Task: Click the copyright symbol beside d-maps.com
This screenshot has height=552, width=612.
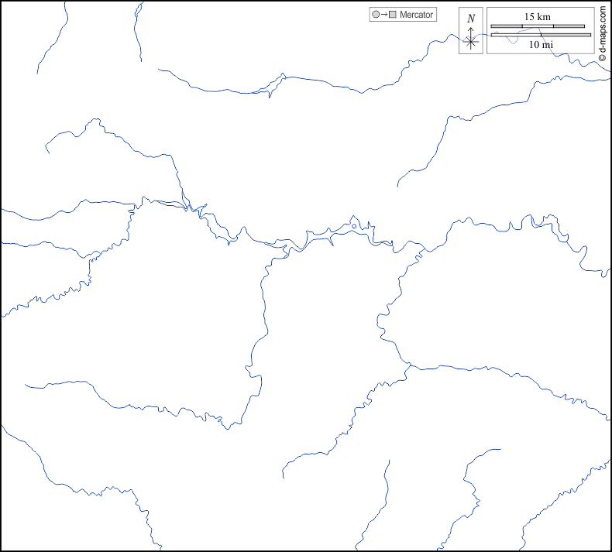Action: click(x=602, y=57)
